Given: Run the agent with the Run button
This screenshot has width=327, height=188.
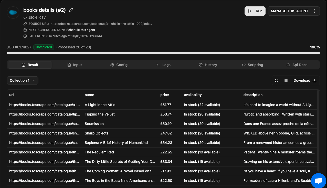Looking at the screenshot, I should 255,11.
